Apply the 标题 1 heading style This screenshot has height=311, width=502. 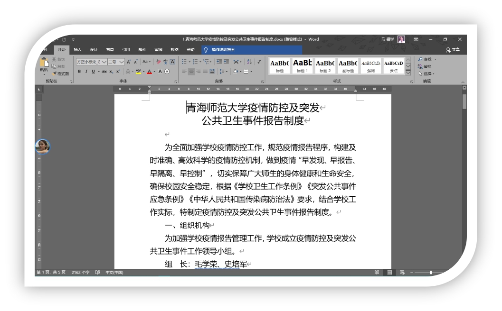(x=302, y=66)
